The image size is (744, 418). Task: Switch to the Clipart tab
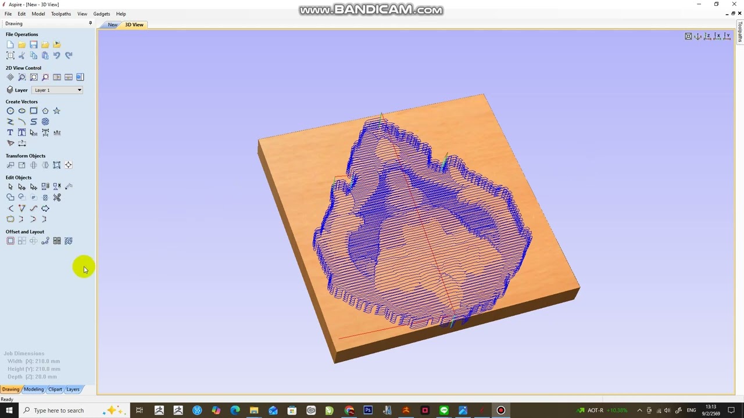click(x=55, y=390)
